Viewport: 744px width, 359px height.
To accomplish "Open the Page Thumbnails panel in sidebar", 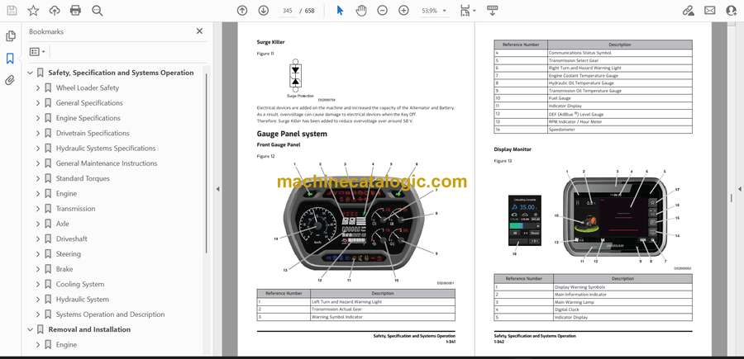I will [x=10, y=36].
